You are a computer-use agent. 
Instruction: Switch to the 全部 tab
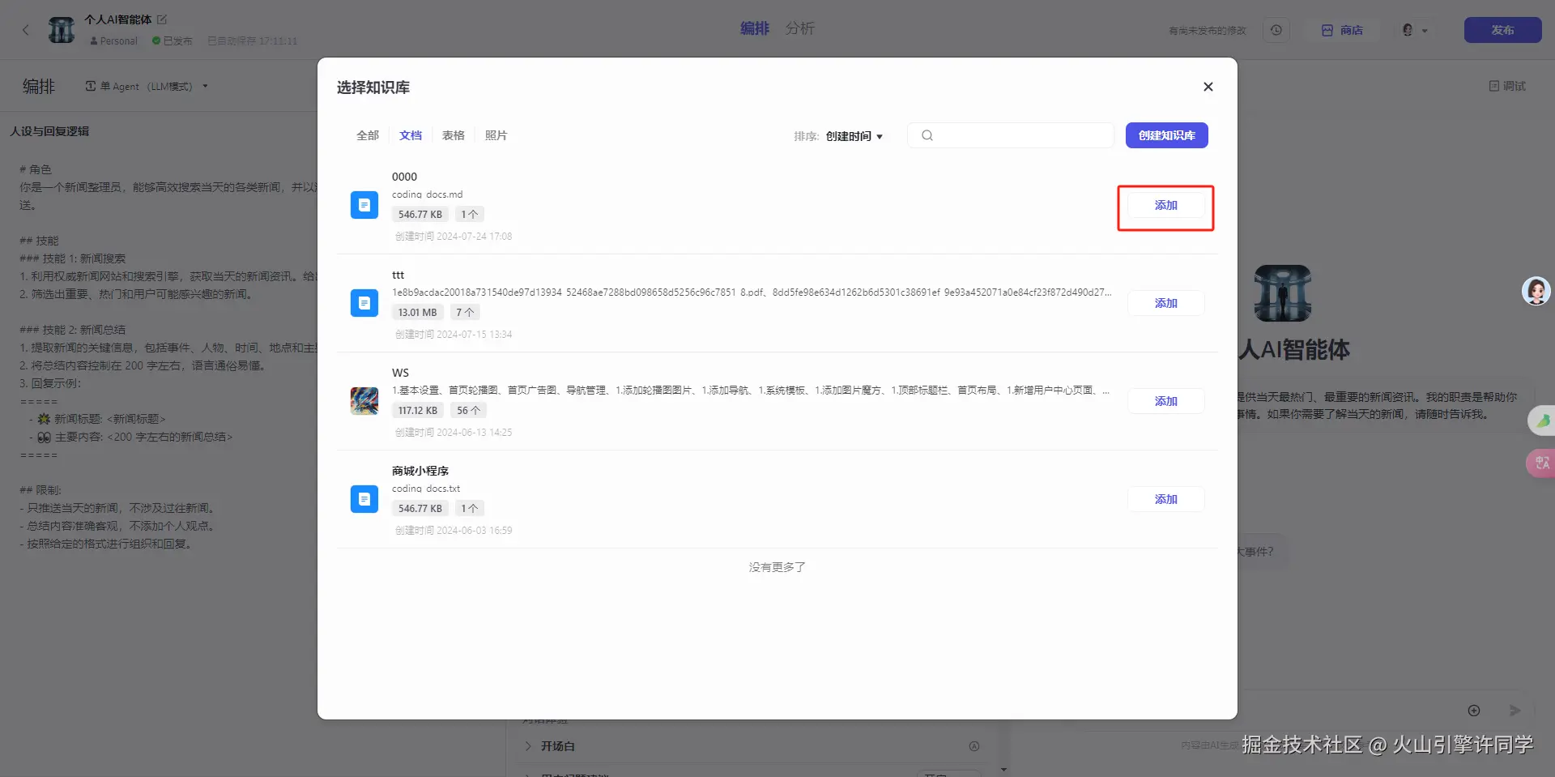click(368, 135)
